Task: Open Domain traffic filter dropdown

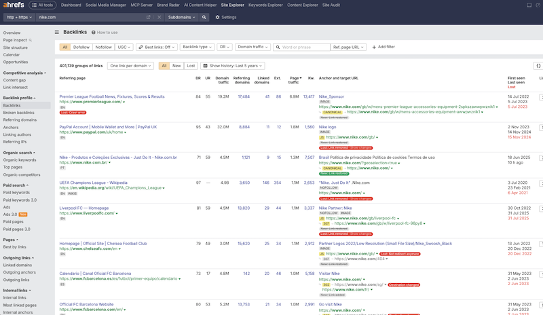Action: pos(252,47)
